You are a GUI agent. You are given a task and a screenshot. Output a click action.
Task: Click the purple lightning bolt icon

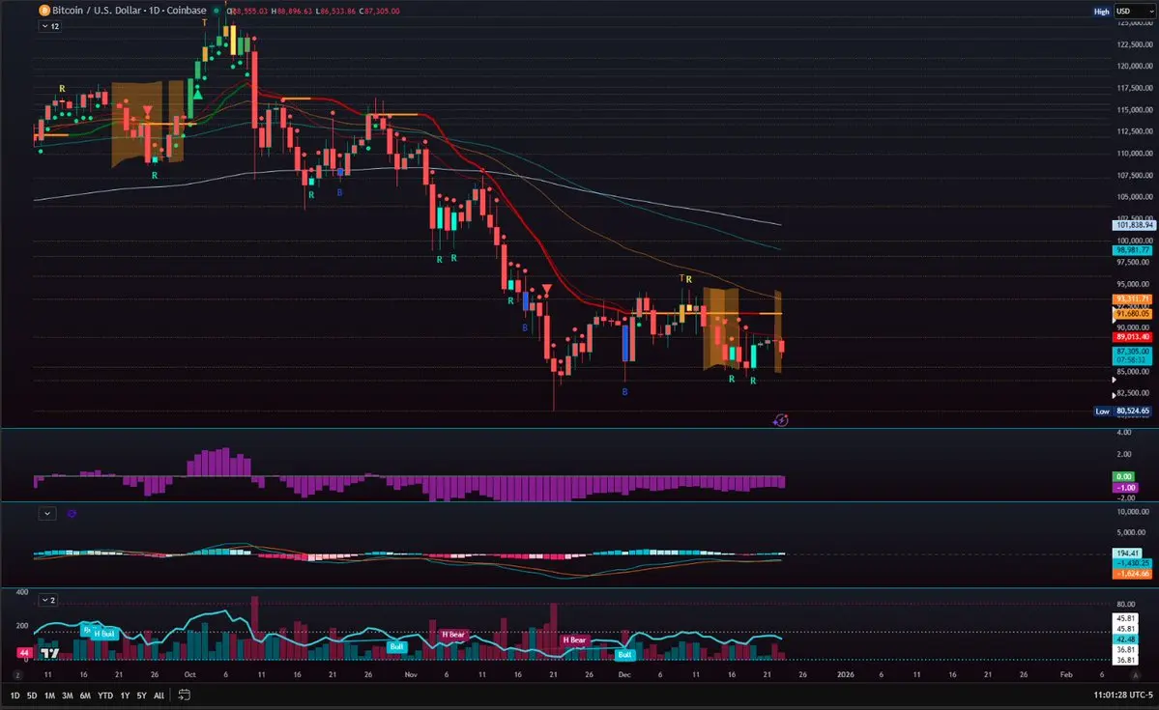(x=780, y=420)
